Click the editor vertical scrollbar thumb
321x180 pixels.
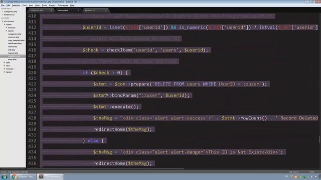[319, 139]
